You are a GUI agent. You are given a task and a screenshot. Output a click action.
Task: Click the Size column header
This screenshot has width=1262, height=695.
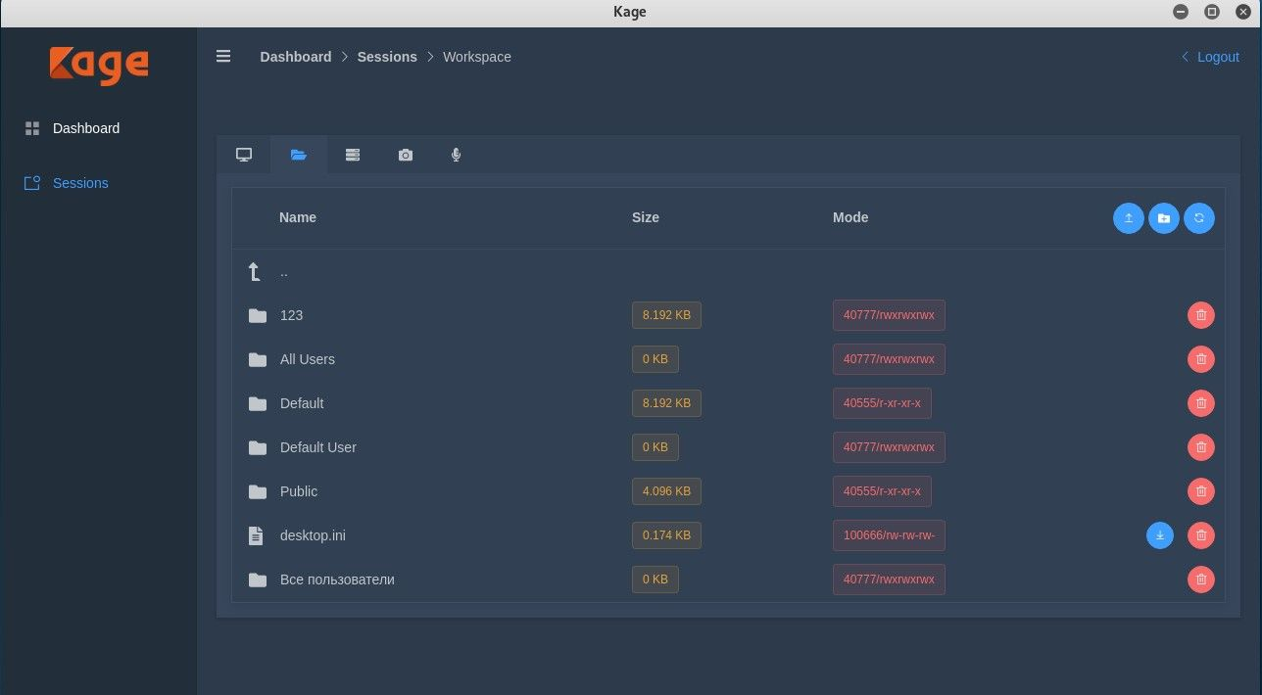click(646, 217)
